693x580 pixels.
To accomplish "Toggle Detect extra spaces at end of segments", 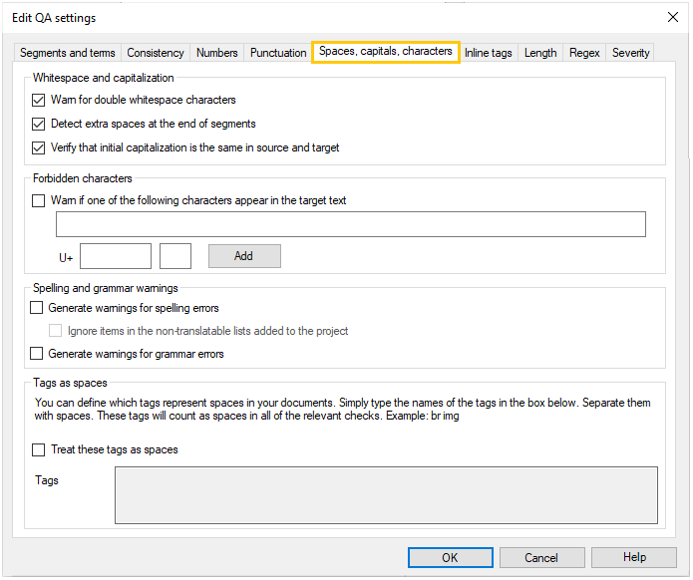I will tap(39, 125).
